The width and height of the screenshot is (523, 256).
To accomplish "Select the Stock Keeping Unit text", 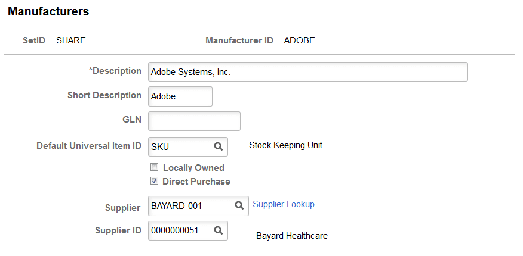I will coord(285,145).
